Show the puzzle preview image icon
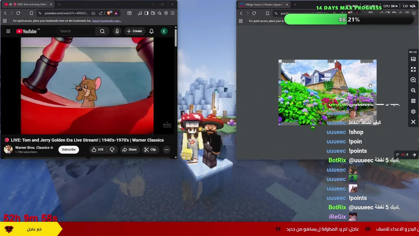Screen dimensions: 419x236 pos(413,59)
